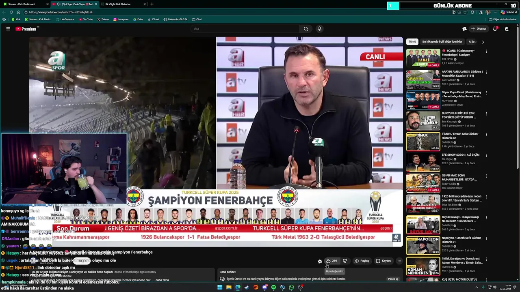Show hidden system tray icons
This screenshot has height=292, width=520.
(x=477, y=287)
